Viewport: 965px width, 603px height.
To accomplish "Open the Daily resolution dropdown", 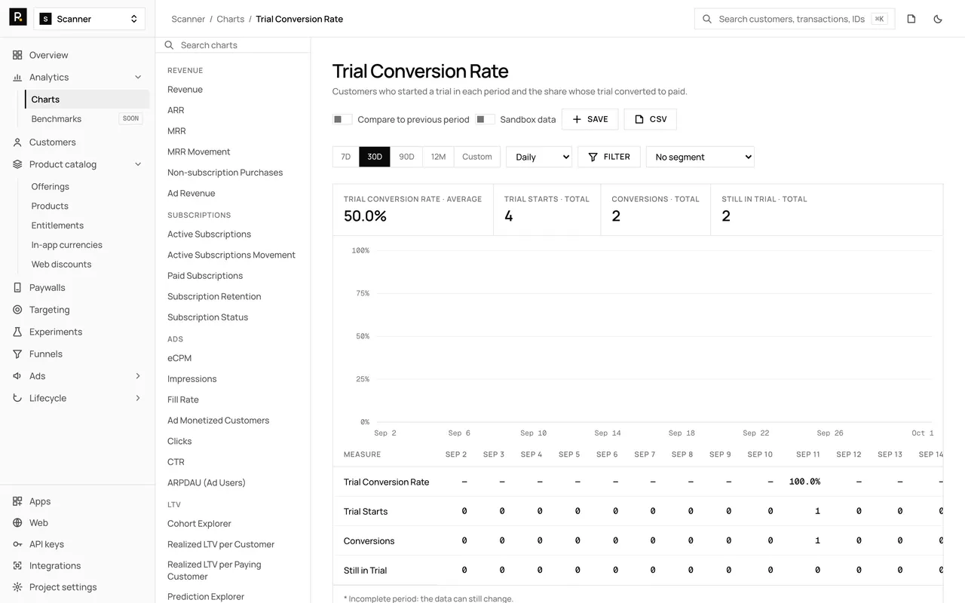I will pyautogui.click(x=539, y=157).
